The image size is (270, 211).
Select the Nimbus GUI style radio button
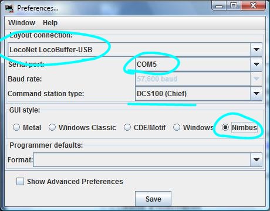225,127
